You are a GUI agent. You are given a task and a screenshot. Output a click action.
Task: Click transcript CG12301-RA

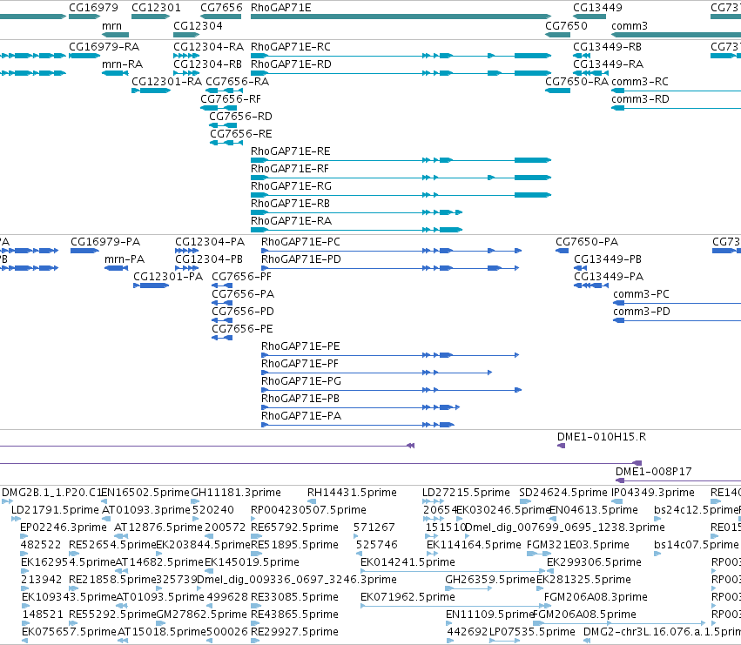tap(166, 82)
